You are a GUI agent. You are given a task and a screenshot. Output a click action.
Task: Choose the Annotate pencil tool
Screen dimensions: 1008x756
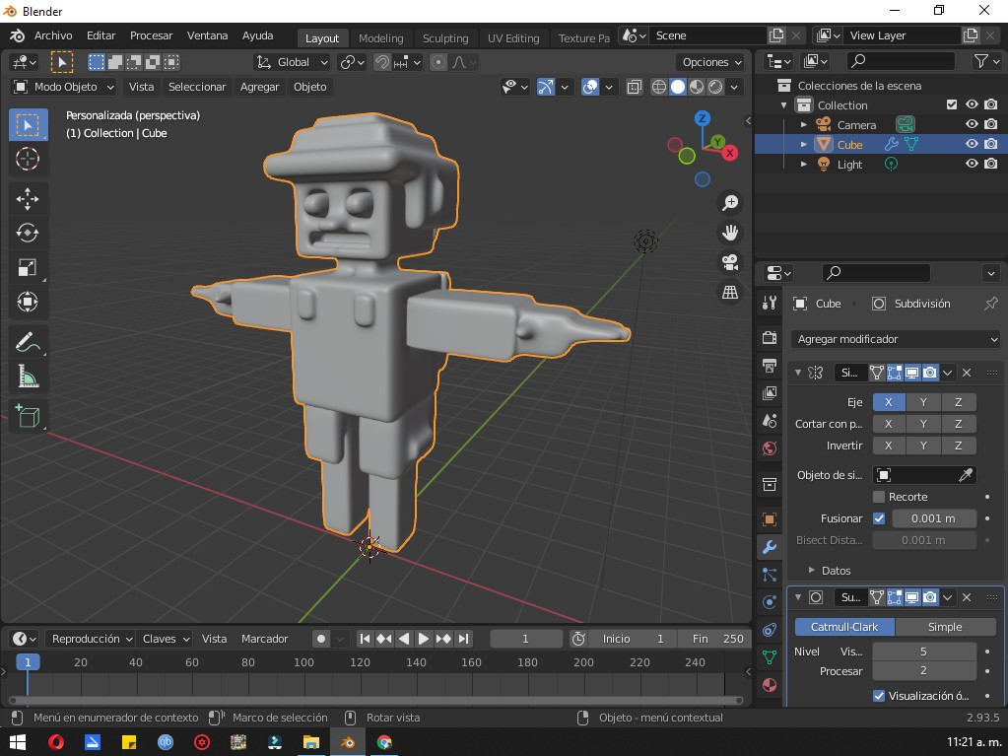point(28,342)
